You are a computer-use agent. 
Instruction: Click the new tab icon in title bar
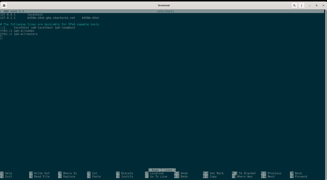(4, 5)
